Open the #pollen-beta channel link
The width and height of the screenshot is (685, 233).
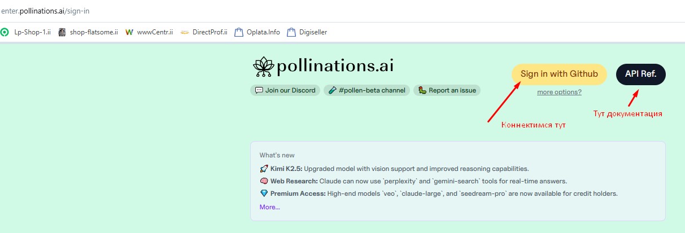[x=367, y=90]
